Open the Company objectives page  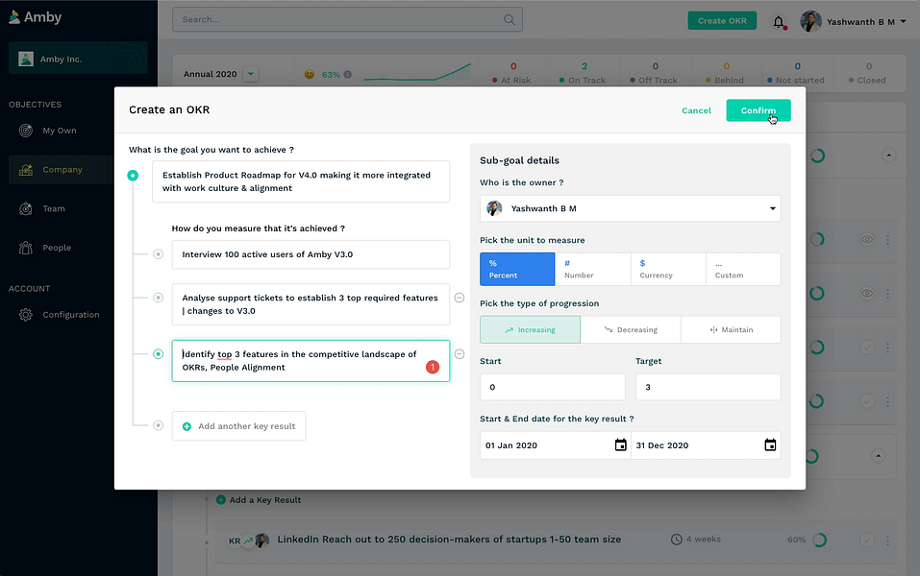61,169
